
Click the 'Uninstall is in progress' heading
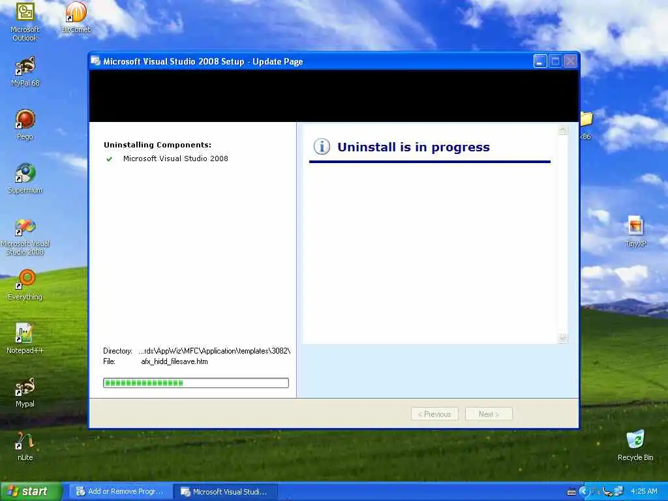413,147
